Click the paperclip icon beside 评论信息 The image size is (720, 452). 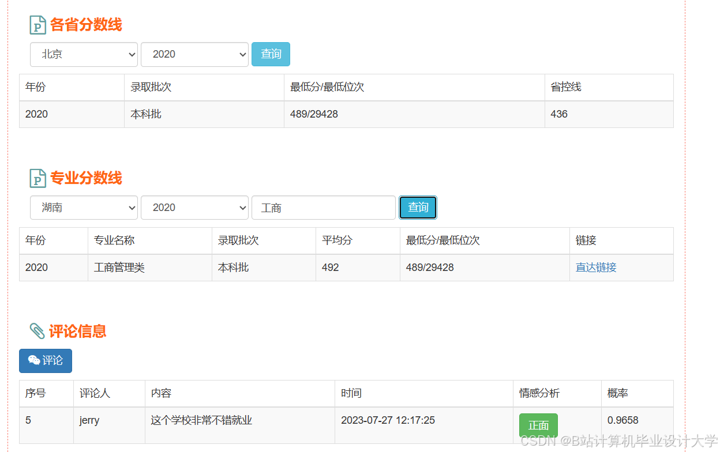point(37,331)
